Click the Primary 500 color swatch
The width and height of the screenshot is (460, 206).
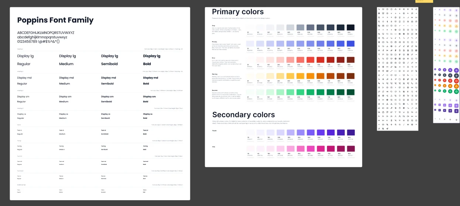click(310, 43)
